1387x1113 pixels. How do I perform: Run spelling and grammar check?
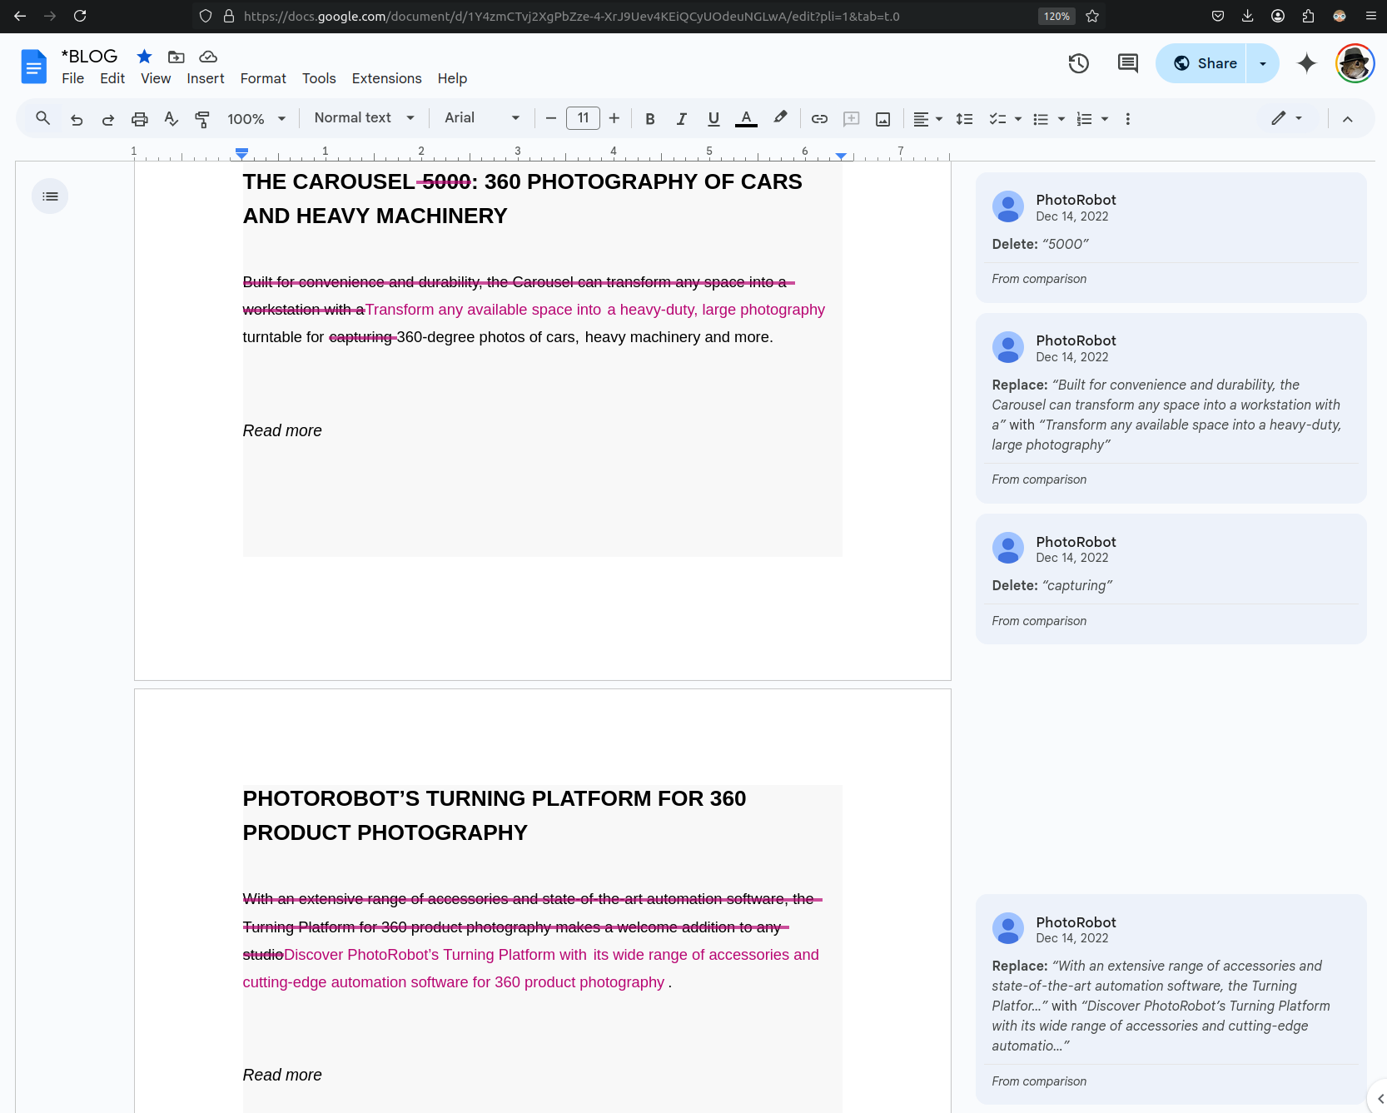coord(172,119)
